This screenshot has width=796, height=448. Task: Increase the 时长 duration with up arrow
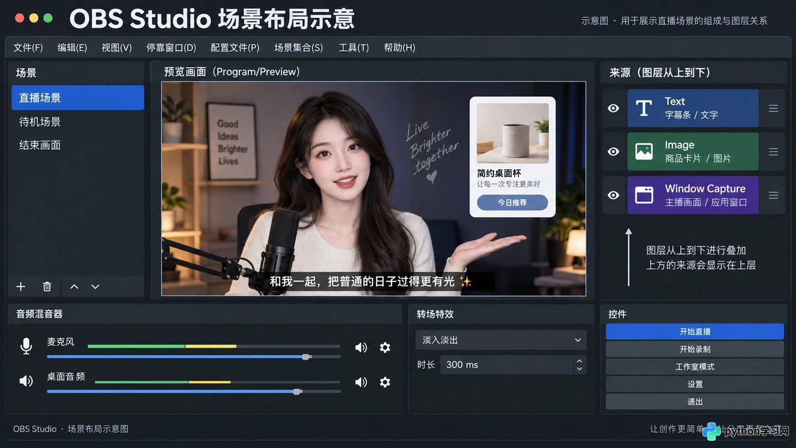[x=579, y=361]
